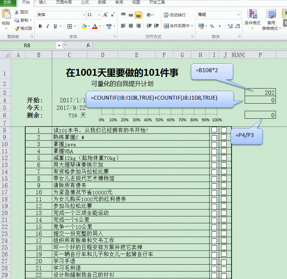The height and width of the screenshot is (279, 287).
Task: Increase decimal places
Action: point(230,26)
